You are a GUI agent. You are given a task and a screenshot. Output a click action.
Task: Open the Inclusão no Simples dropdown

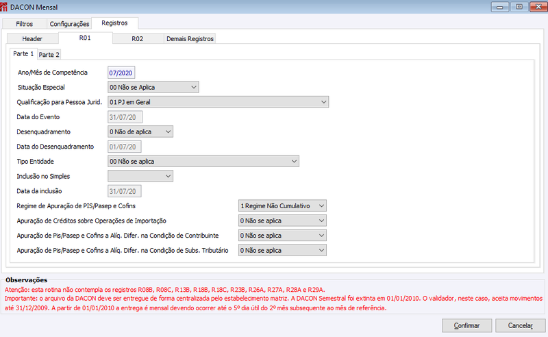pyautogui.click(x=140, y=176)
